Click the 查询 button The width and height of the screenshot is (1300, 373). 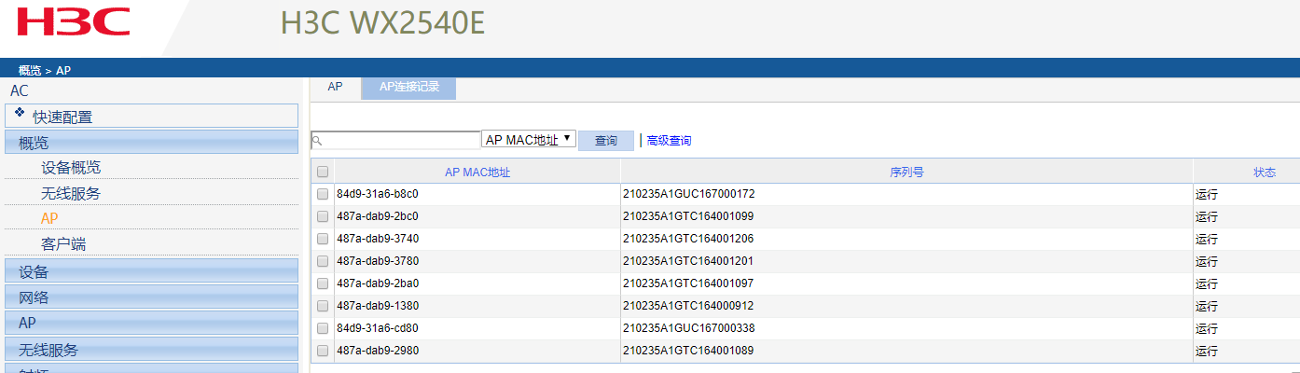click(x=606, y=140)
